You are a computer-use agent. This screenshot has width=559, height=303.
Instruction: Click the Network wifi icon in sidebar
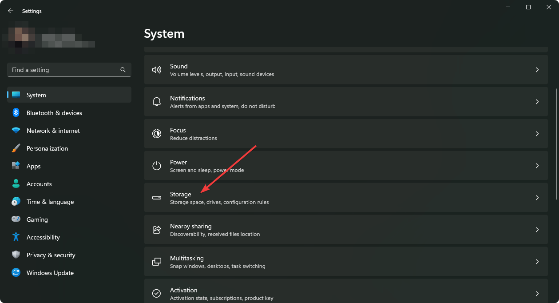tap(16, 131)
